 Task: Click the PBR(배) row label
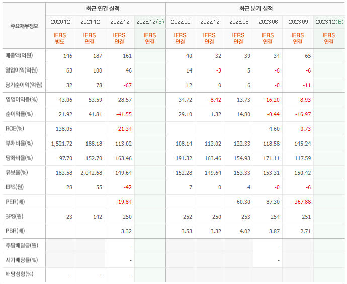point(15,231)
